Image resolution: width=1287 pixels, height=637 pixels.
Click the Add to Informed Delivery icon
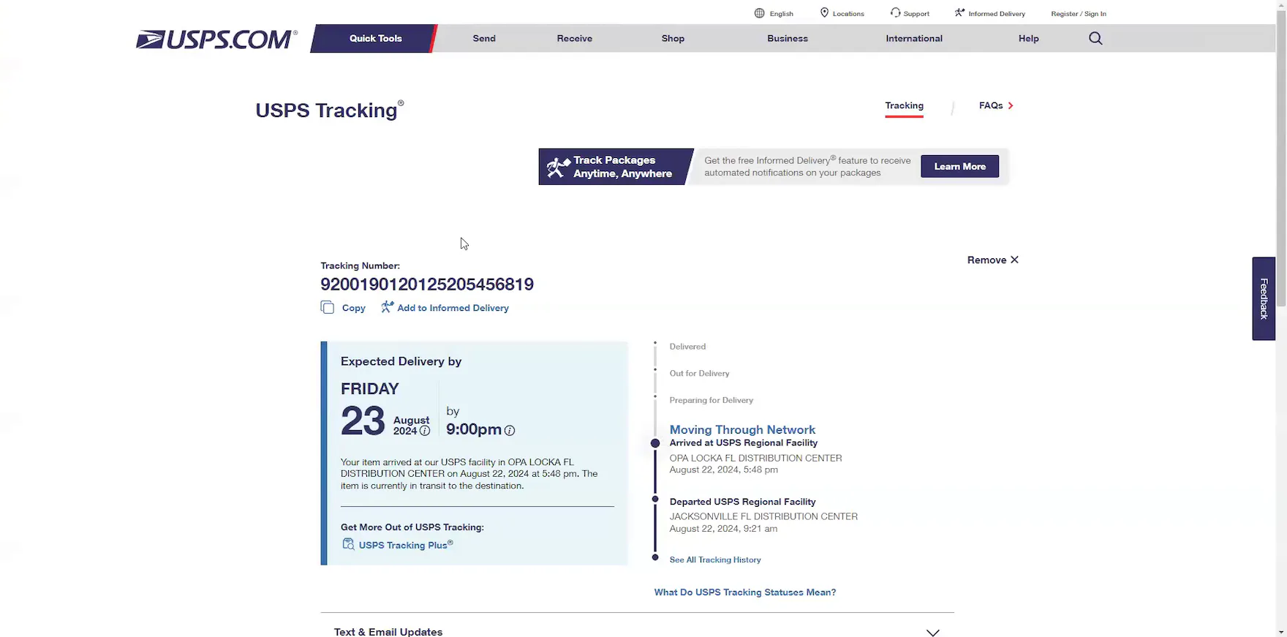coord(387,307)
